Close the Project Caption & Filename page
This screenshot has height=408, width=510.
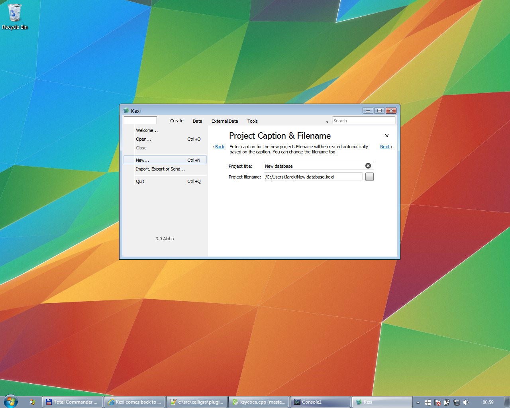(386, 136)
